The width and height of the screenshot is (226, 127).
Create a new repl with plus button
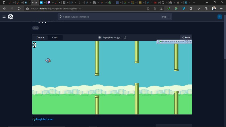pos(220,17)
